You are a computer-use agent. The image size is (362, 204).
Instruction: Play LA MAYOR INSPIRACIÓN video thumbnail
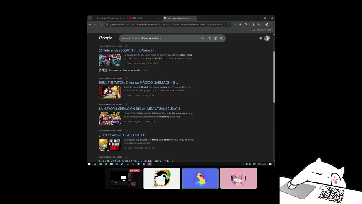(x=110, y=118)
